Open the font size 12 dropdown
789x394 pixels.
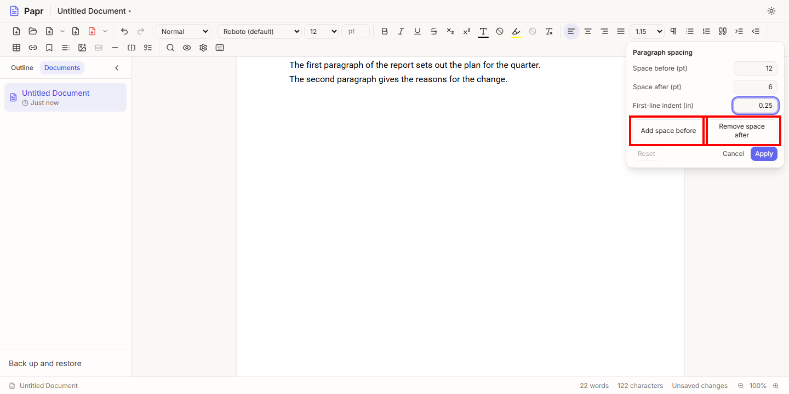[322, 31]
